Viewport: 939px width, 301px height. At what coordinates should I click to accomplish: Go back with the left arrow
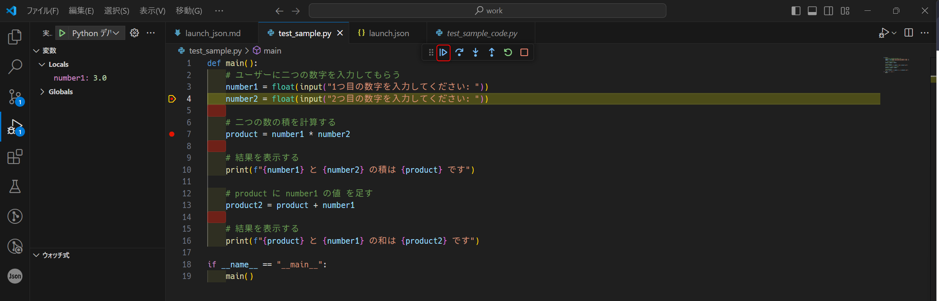point(279,11)
